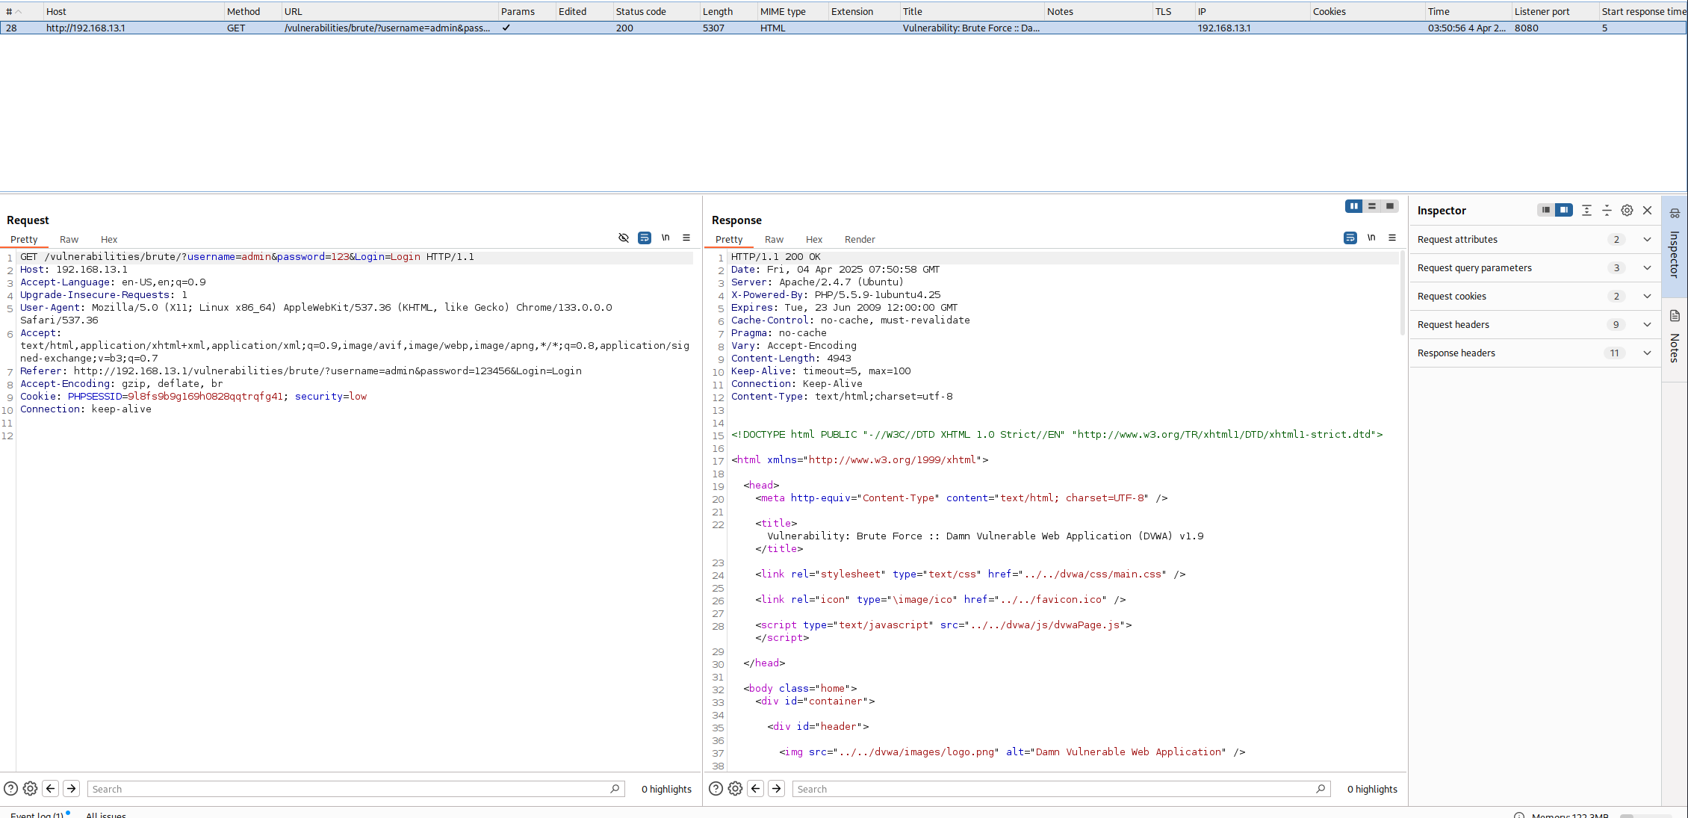Switch to top-bottom split layout
Viewport: 1688px width, 818px height.
point(1371,206)
